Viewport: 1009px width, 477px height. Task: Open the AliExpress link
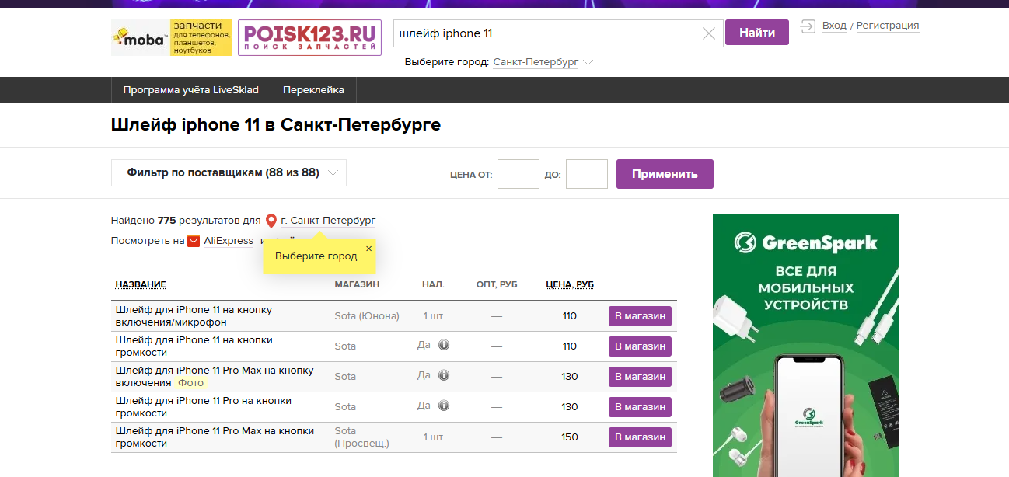pos(229,241)
